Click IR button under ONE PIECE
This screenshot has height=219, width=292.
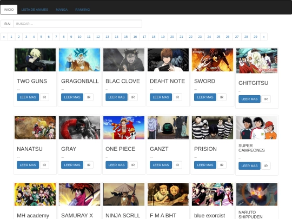[133, 165]
